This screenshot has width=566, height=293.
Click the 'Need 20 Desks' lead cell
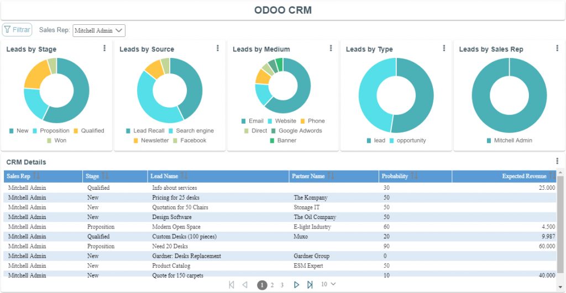tap(170, 246)
